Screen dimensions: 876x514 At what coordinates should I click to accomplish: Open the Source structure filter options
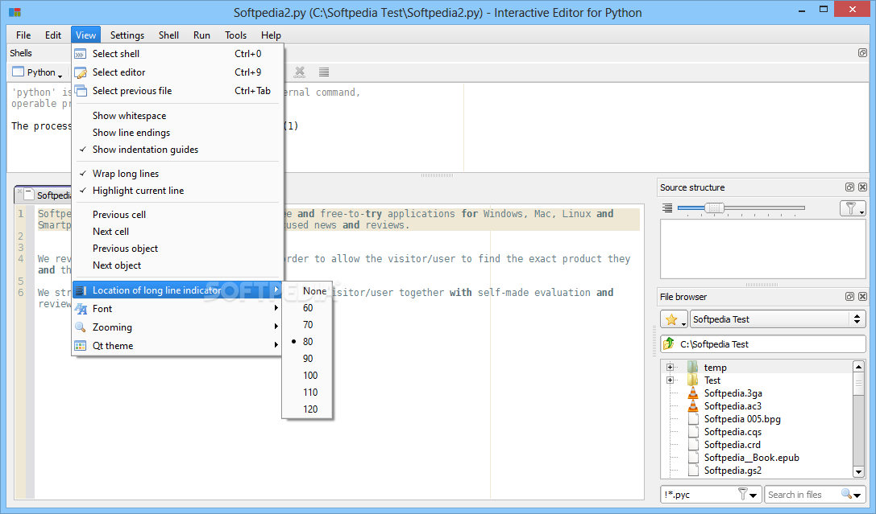[853, 208]
